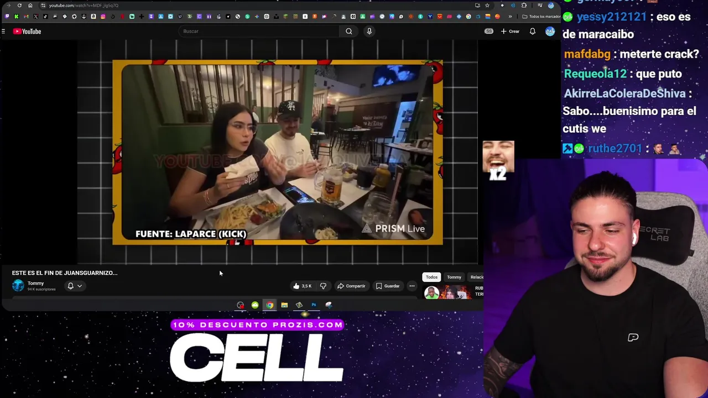Open the X bookmark icon
Viewport: 708px width, 398px height.
tap(35, 16)
